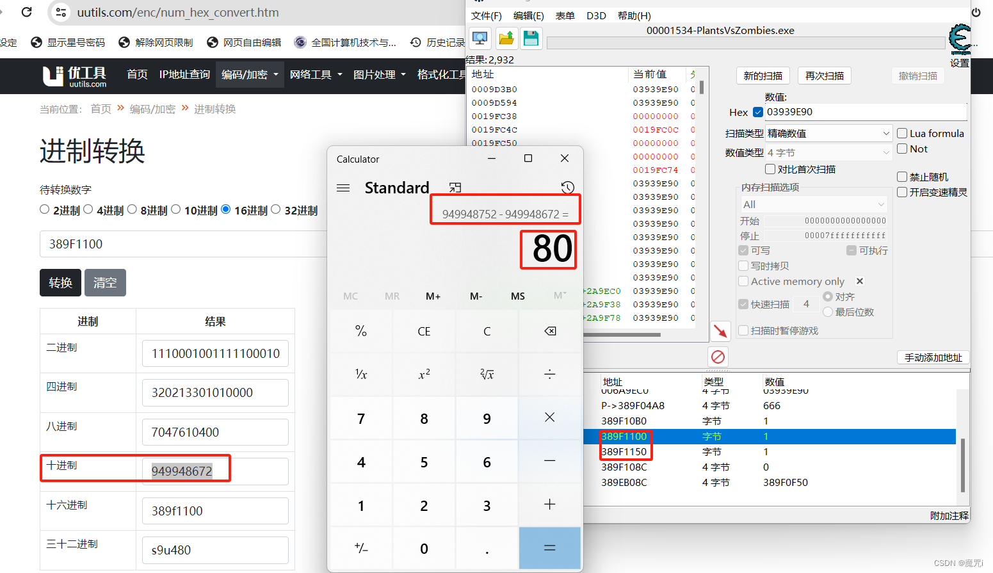This screenshot has height=573, width=993.
Task: Open Calculator history icon
Action: coord(567,188)
